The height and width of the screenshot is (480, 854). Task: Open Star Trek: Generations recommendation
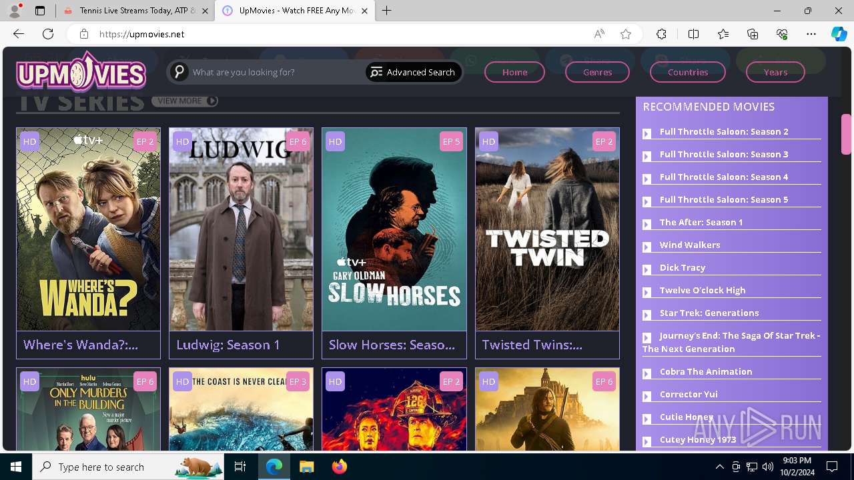click(x=709, y=313)
